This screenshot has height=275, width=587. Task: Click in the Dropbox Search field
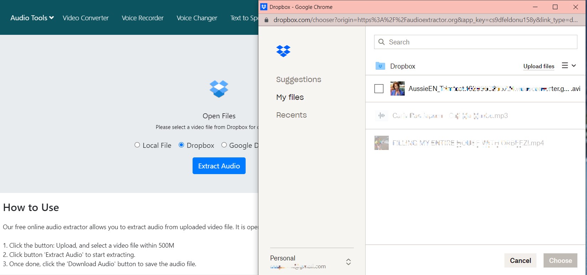coord(476,42)
